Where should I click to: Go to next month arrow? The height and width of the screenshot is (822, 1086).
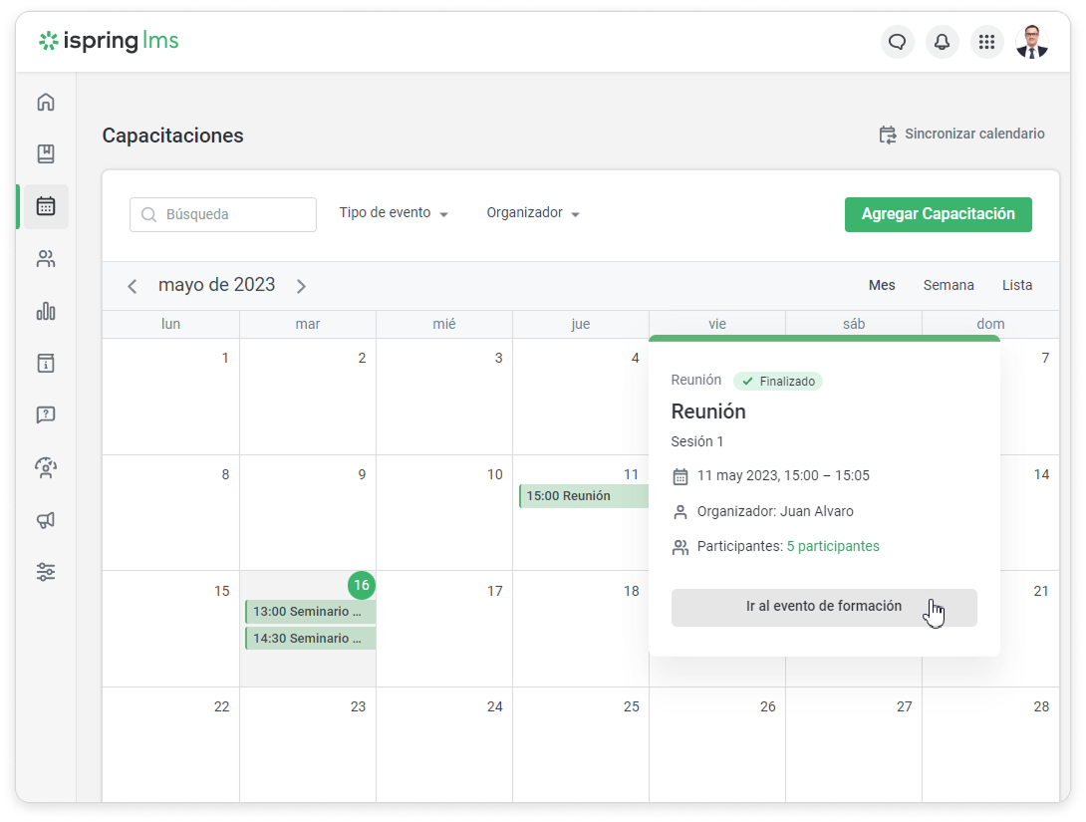pyautogui.click(x=301, y=286)
